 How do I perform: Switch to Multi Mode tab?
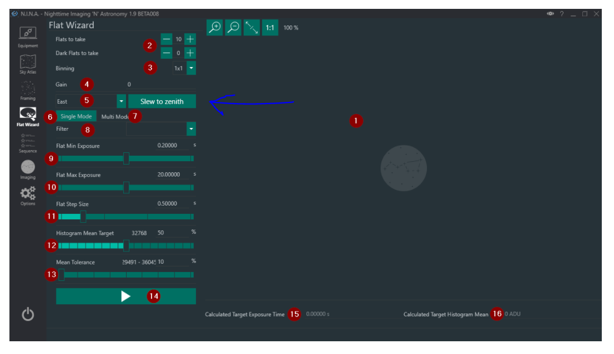coord(115,116)
